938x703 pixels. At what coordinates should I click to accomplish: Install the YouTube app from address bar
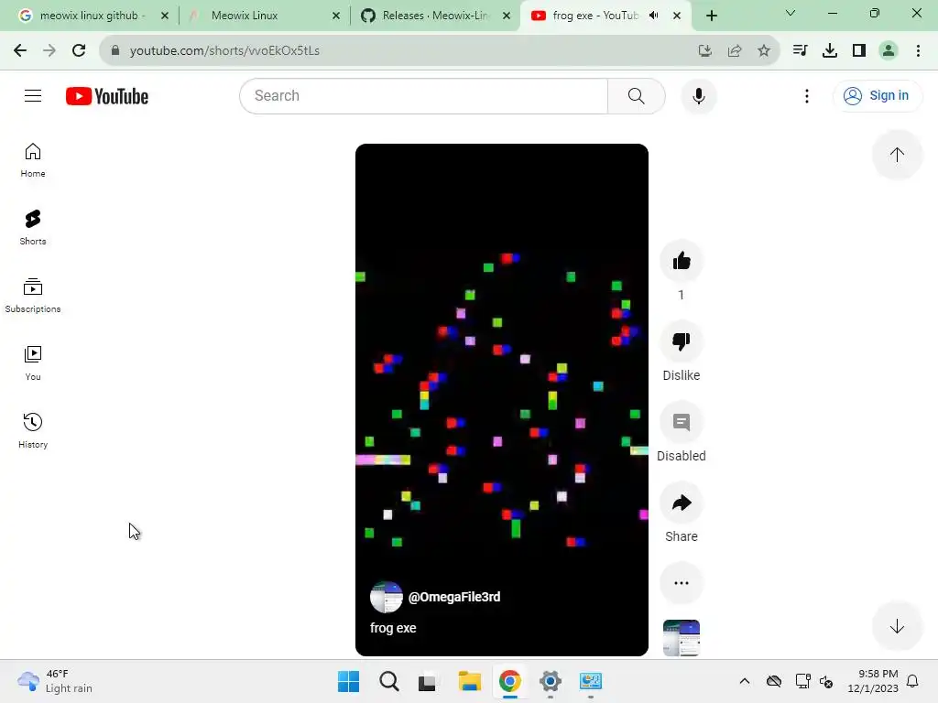[705, 51]
